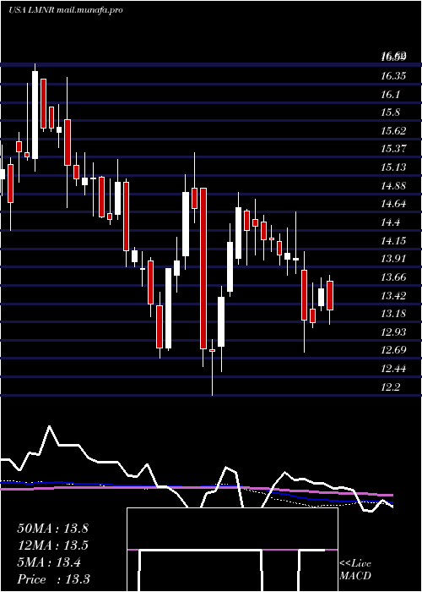The width and height of the screenshot is (422, 592).
Task: Click the long red candlestick falling to 12.8
Action: [x=203, y=268]
